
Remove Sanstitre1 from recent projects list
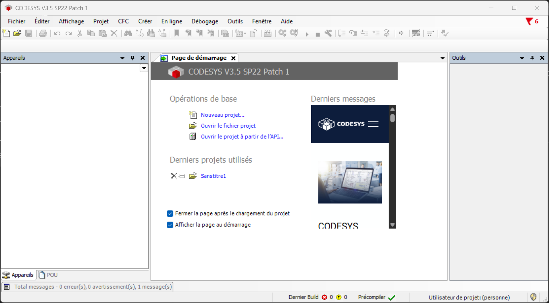point(174,176)
